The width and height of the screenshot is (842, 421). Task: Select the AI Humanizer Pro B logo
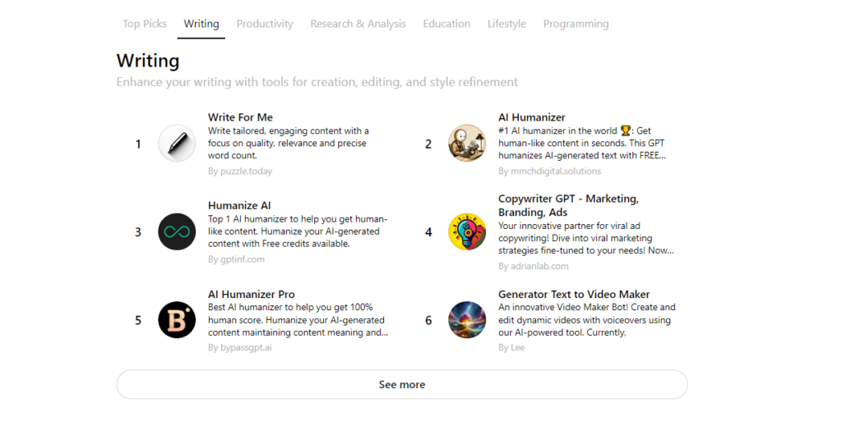click(x=177, y=320)
